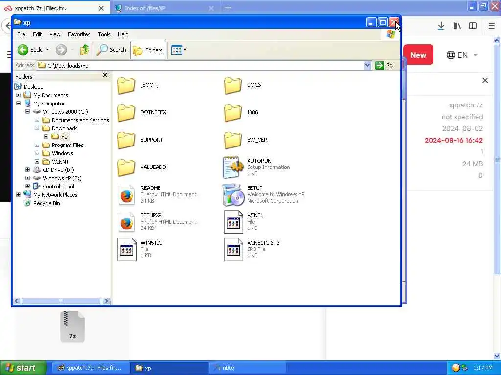Viewport: 501px width, 375px height.
Task: Open the DOCS folder icon
Action: [233, 85]
